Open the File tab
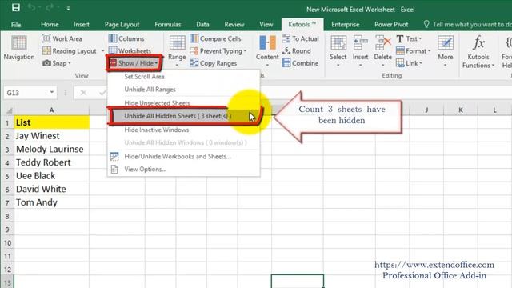 coord(16,25)
